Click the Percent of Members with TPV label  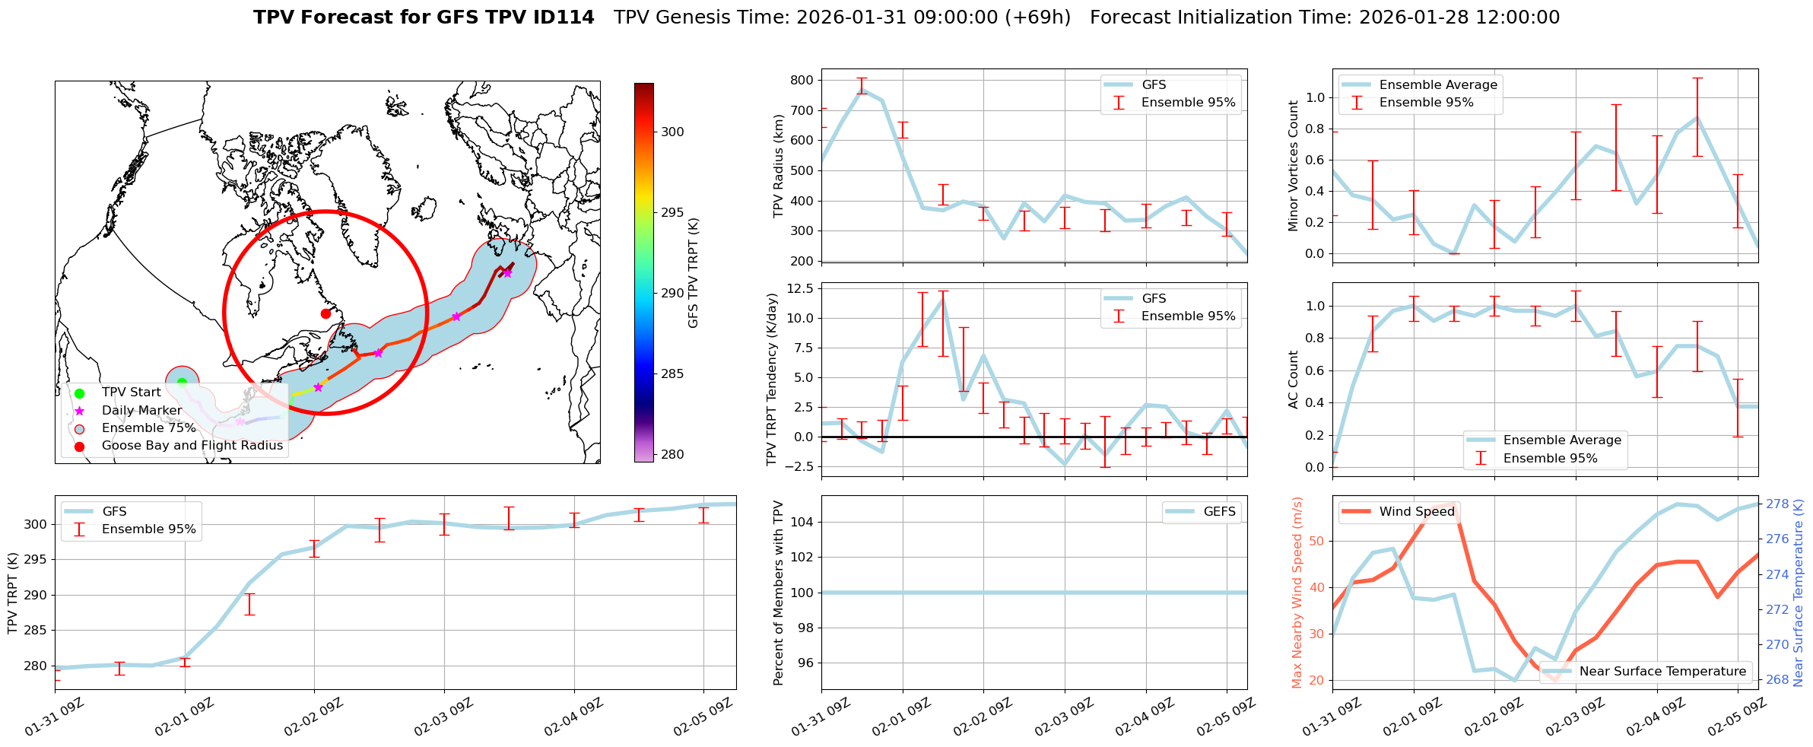[x=778, y=593]
